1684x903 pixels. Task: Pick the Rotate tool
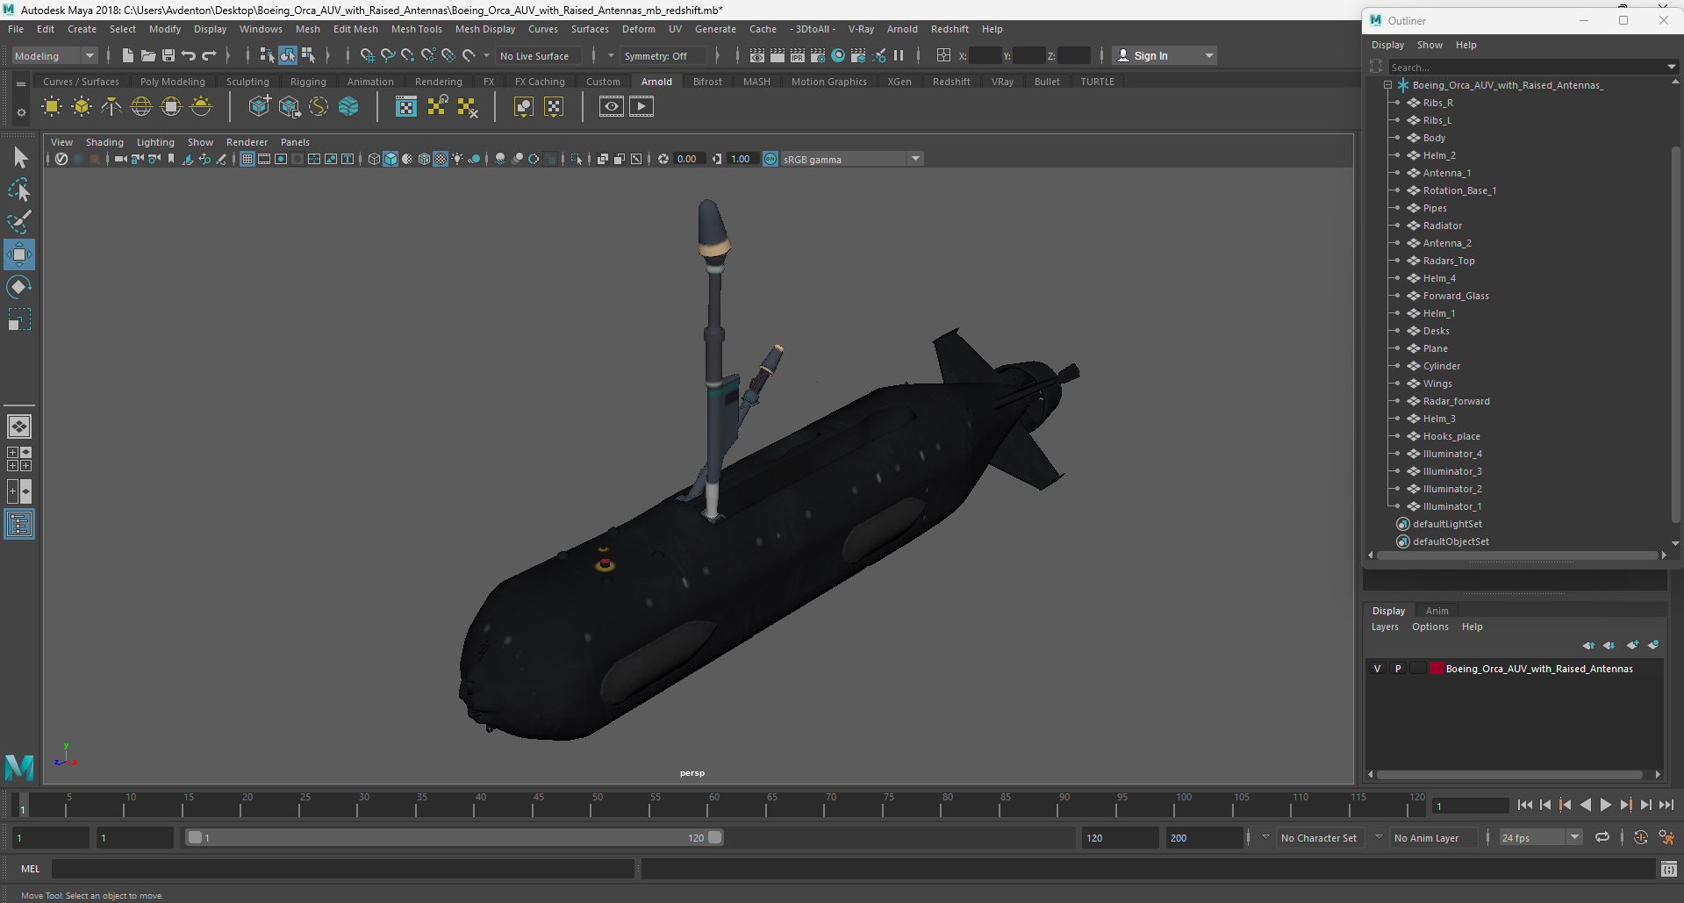pyautogui.click(x=19, y=287)
